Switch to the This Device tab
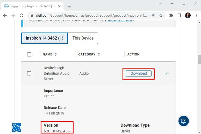201x134 pixels. (83, 38)
